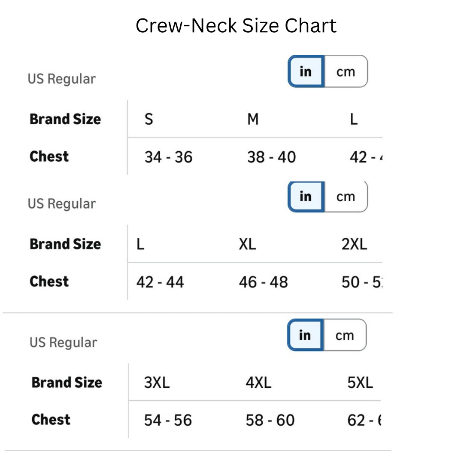Select the 'in' option on the top unit switch
452x451 pixels.
[305, 72]
